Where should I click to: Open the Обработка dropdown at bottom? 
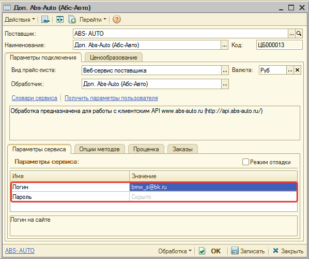[175, 251]
